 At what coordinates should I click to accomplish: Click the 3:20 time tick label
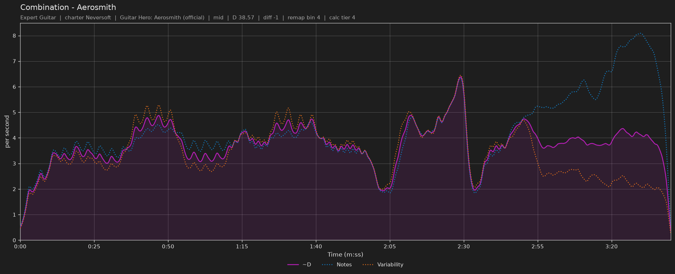(x=612, y=246)
